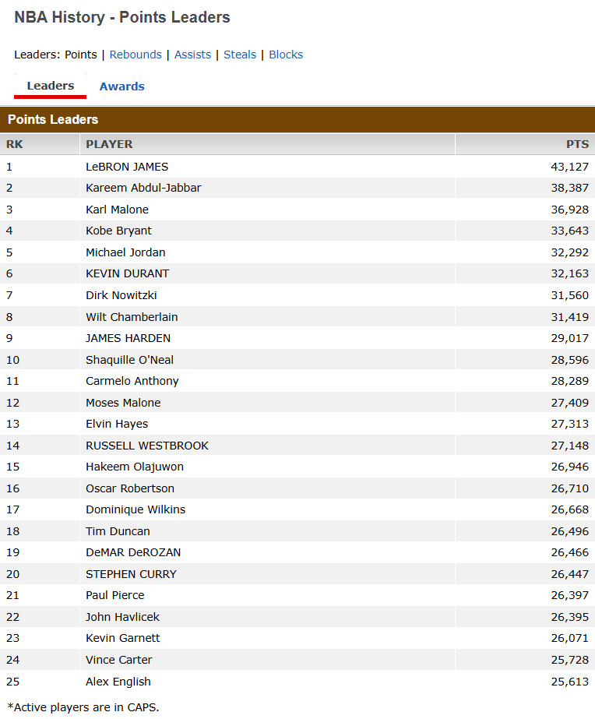Click the Active players CAPS footnote

click(83, 707)
